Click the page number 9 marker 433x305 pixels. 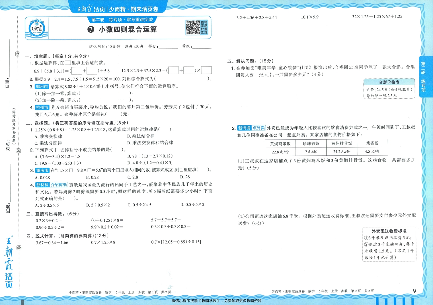tap(414, 291)
